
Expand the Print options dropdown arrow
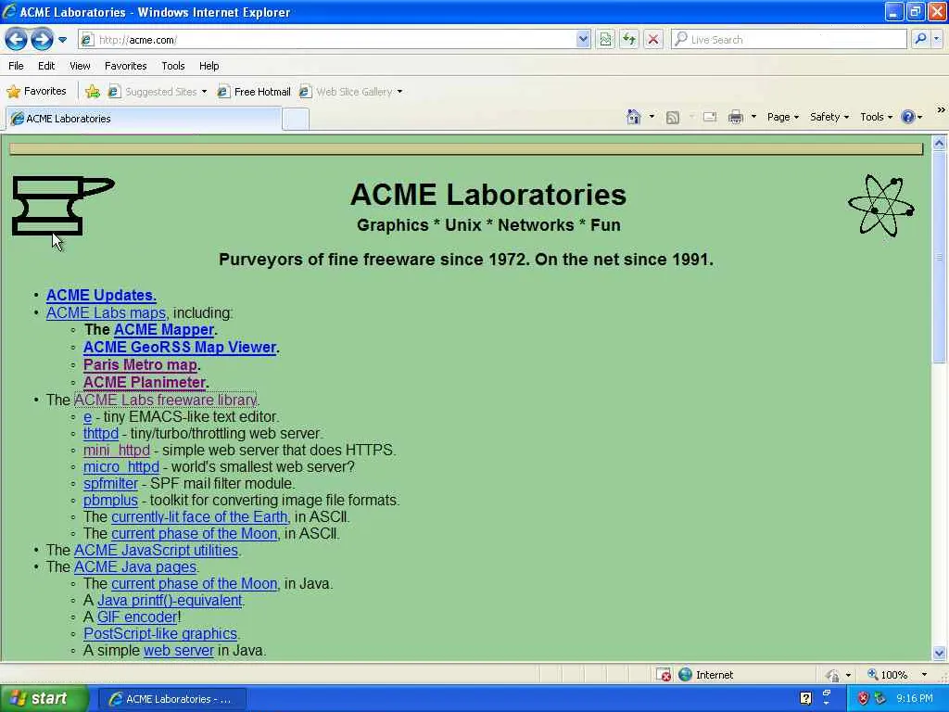point(753,117)
